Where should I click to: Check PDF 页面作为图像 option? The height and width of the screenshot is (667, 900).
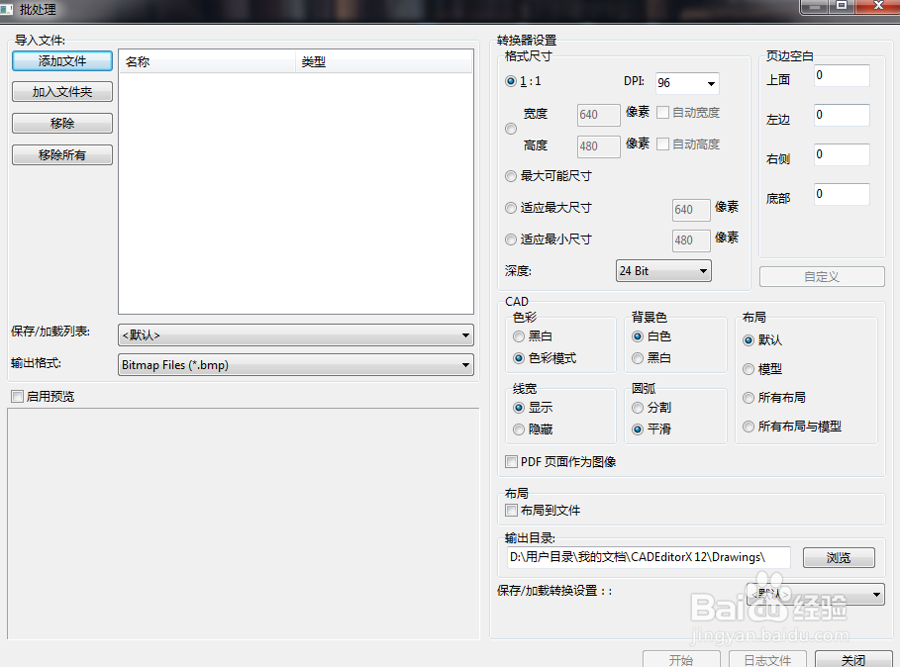(x=511, y=461)
